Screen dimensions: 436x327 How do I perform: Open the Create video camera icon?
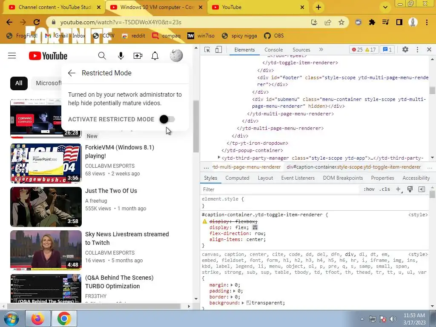click(138, 56)
